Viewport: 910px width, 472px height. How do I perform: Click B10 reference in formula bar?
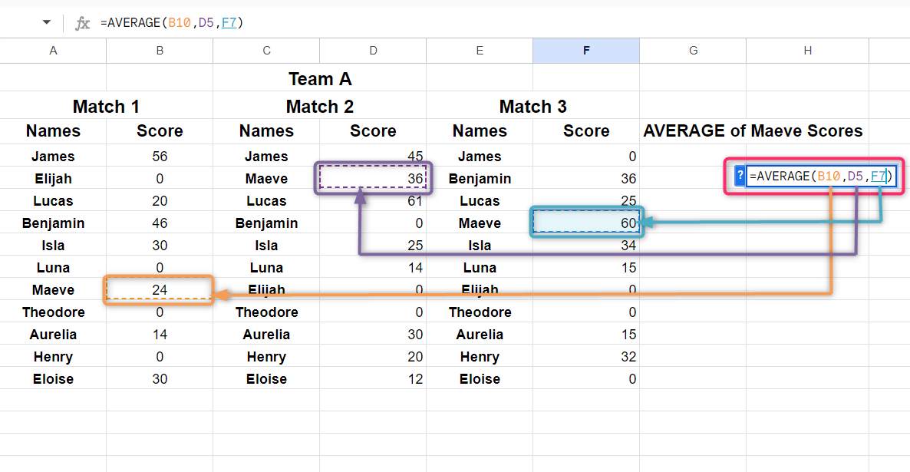tap(180, 23)
